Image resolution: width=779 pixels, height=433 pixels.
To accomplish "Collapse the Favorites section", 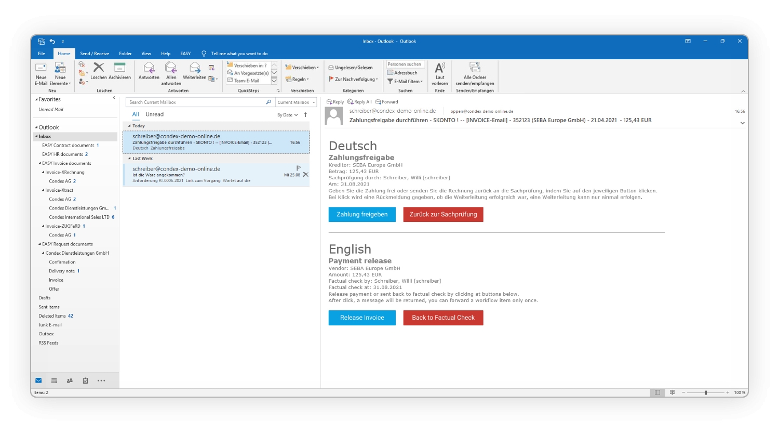I will pyautogui.click(x=36, y=99).
